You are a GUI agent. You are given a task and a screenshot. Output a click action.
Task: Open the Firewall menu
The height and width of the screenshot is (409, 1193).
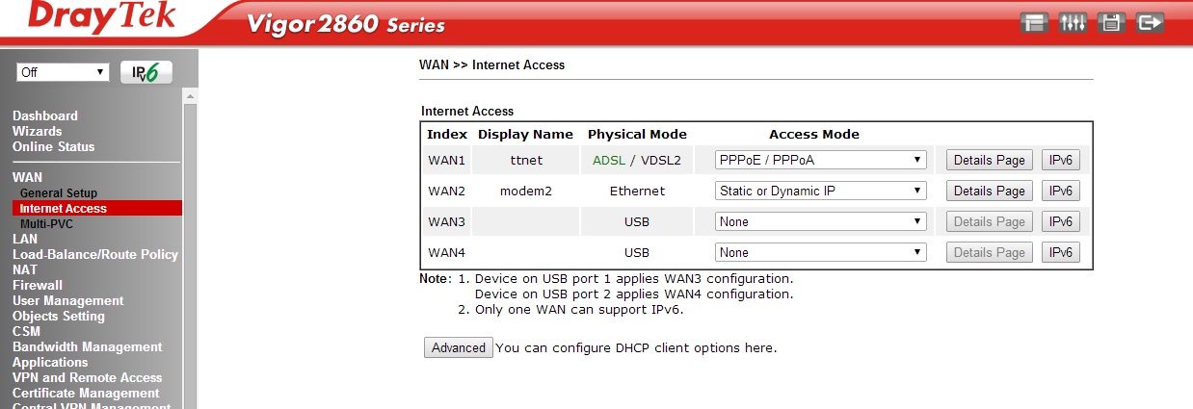38,285
